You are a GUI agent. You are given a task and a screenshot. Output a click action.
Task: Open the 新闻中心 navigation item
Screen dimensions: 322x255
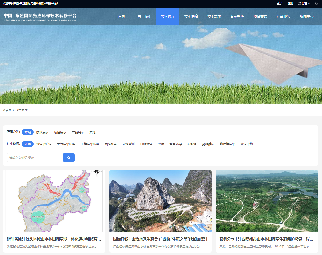click(306, 16)
